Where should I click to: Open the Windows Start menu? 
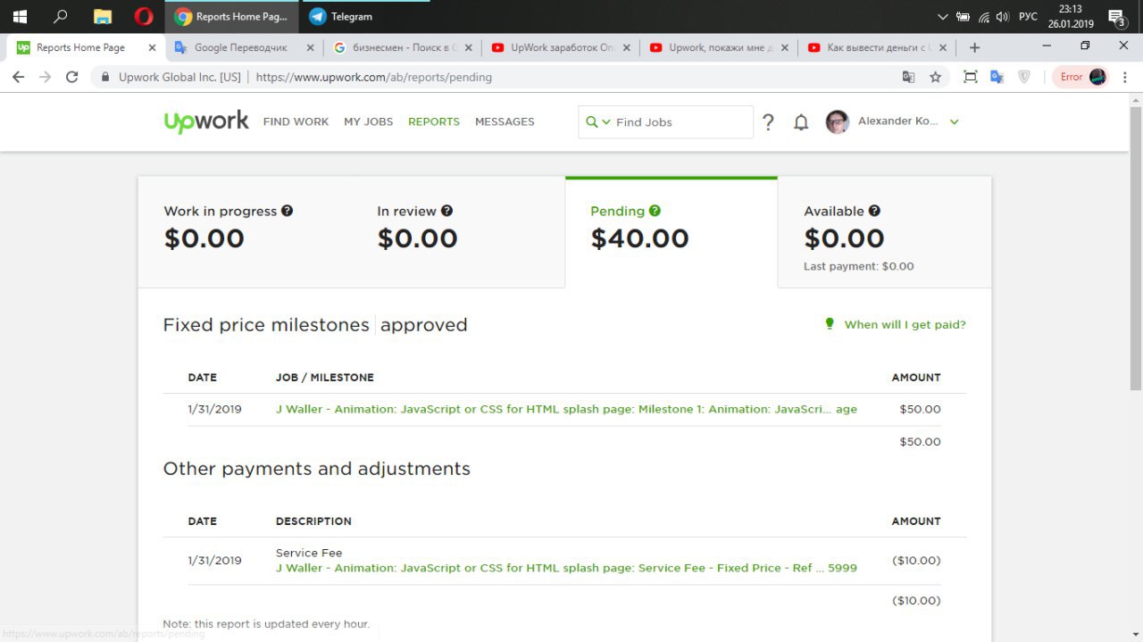(x=20, y=16)
